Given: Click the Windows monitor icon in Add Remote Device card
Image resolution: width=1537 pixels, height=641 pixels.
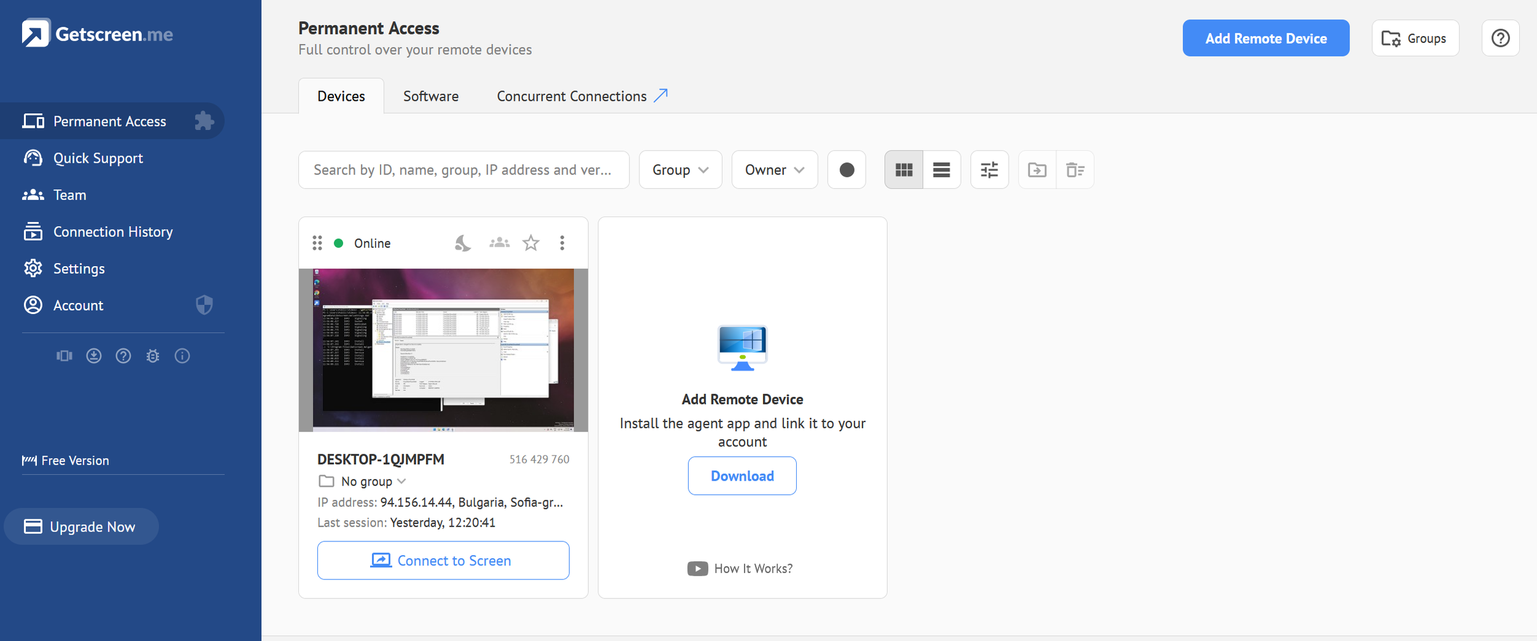Looking at the screenshot, I should tap(742, 348).
